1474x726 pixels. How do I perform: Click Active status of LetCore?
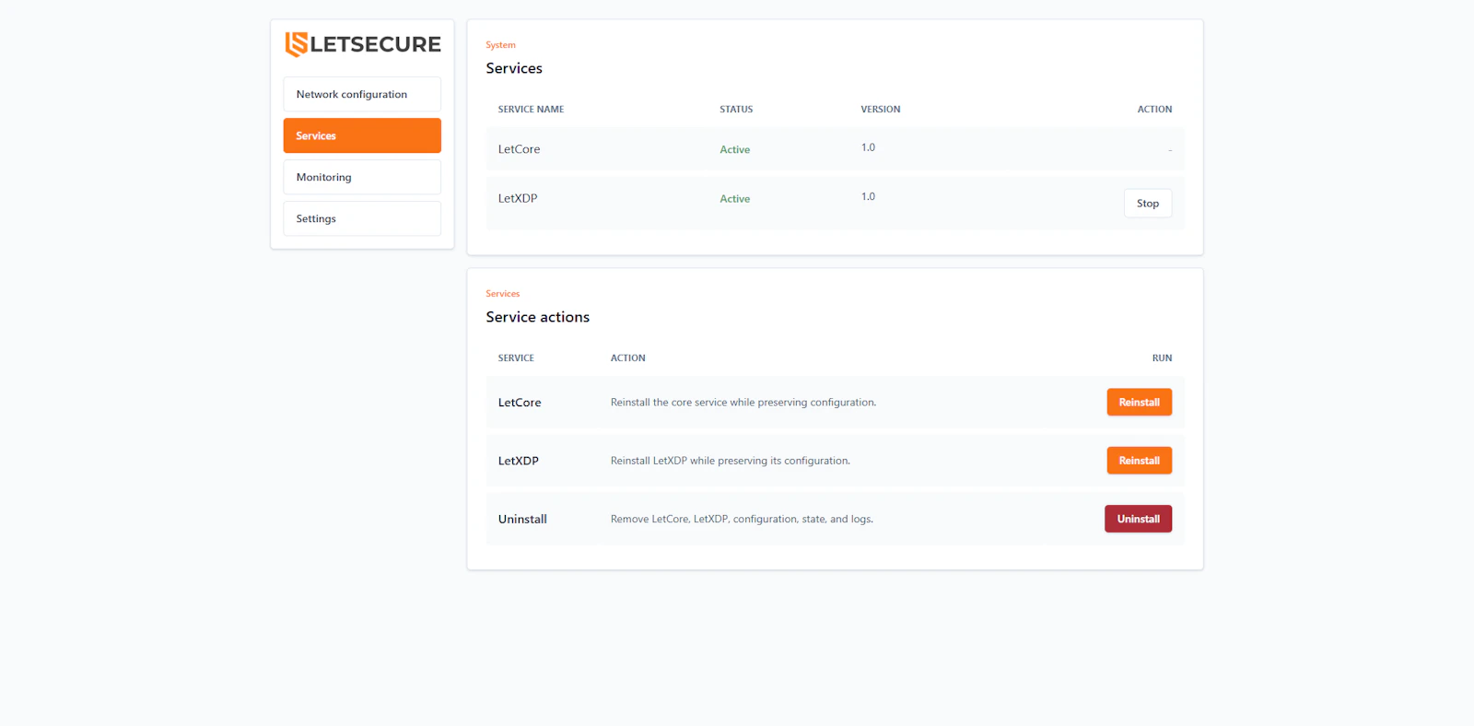point(735,149)
